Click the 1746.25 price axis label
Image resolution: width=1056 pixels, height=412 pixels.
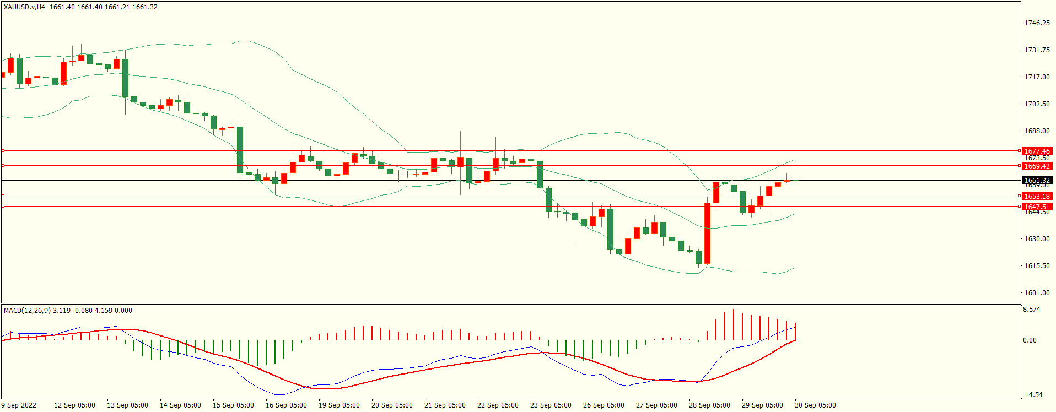1037,23
